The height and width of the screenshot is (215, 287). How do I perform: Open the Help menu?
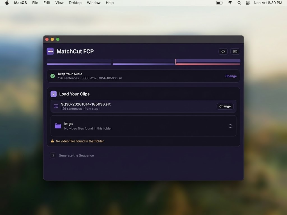pos(110,3)
